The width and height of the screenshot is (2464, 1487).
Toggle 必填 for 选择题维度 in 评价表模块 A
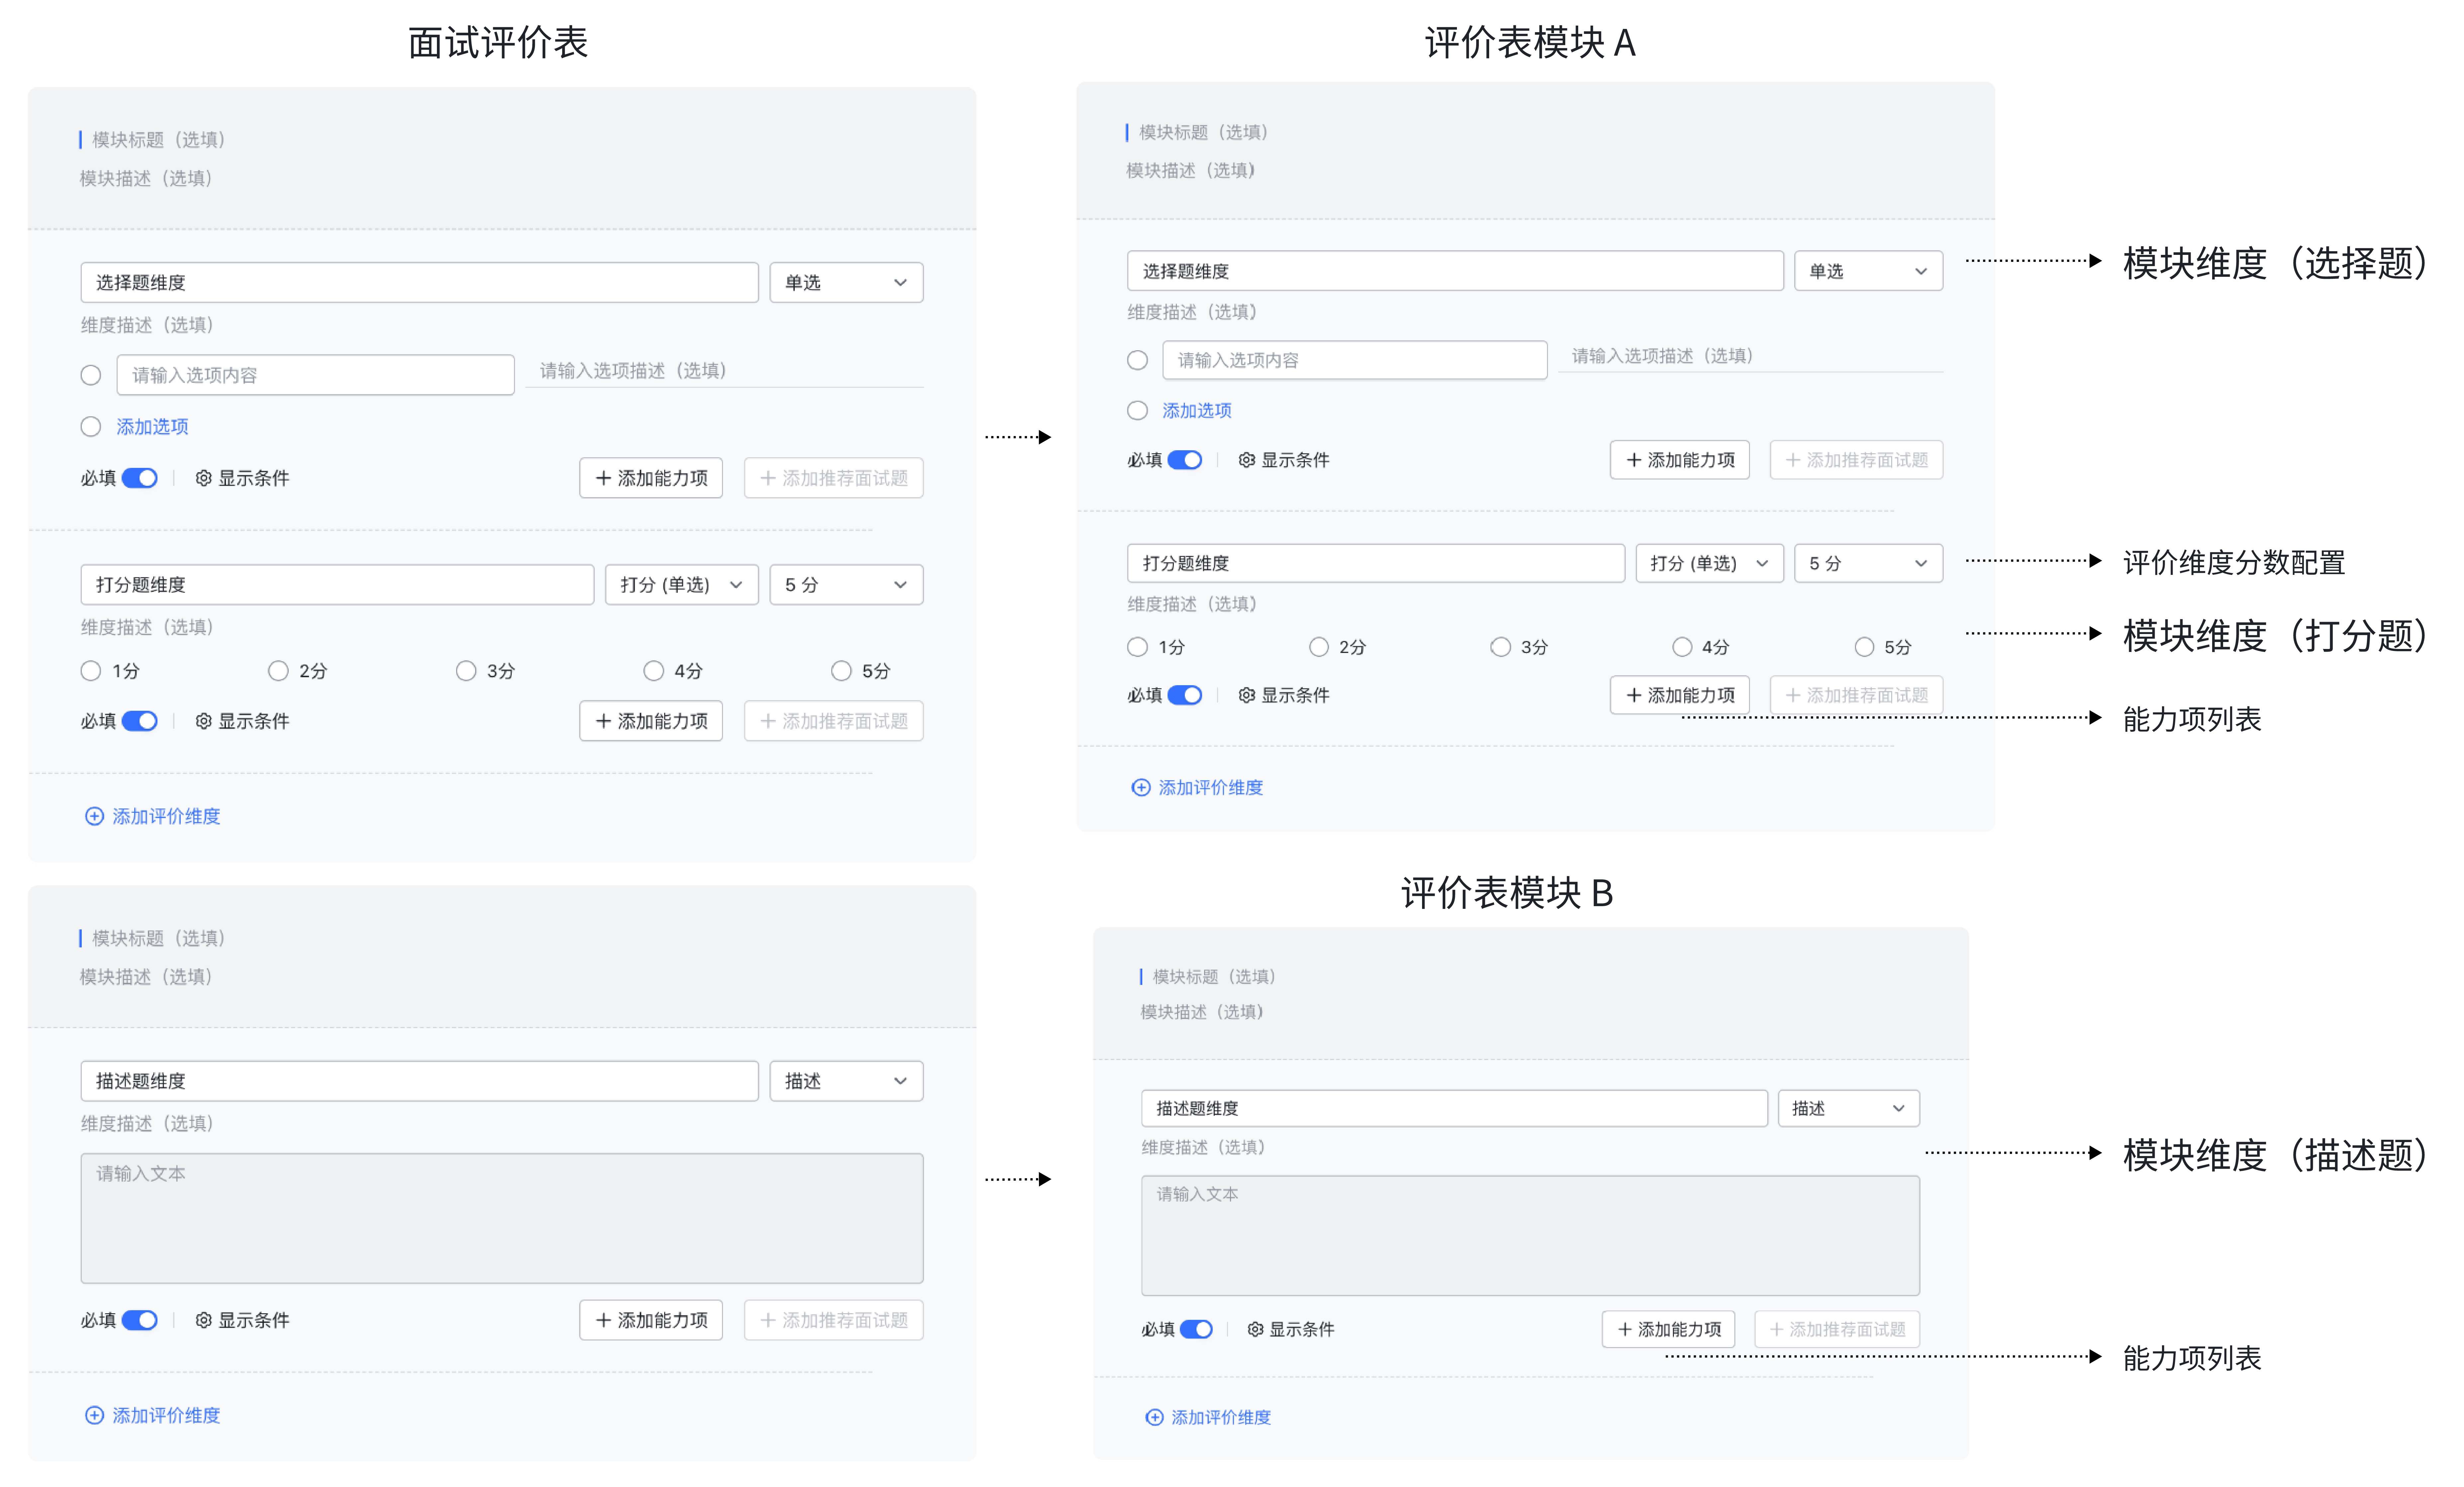[x=1185, y=460]
